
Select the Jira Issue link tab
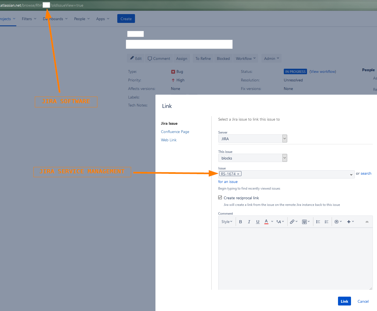pos(169,123)
